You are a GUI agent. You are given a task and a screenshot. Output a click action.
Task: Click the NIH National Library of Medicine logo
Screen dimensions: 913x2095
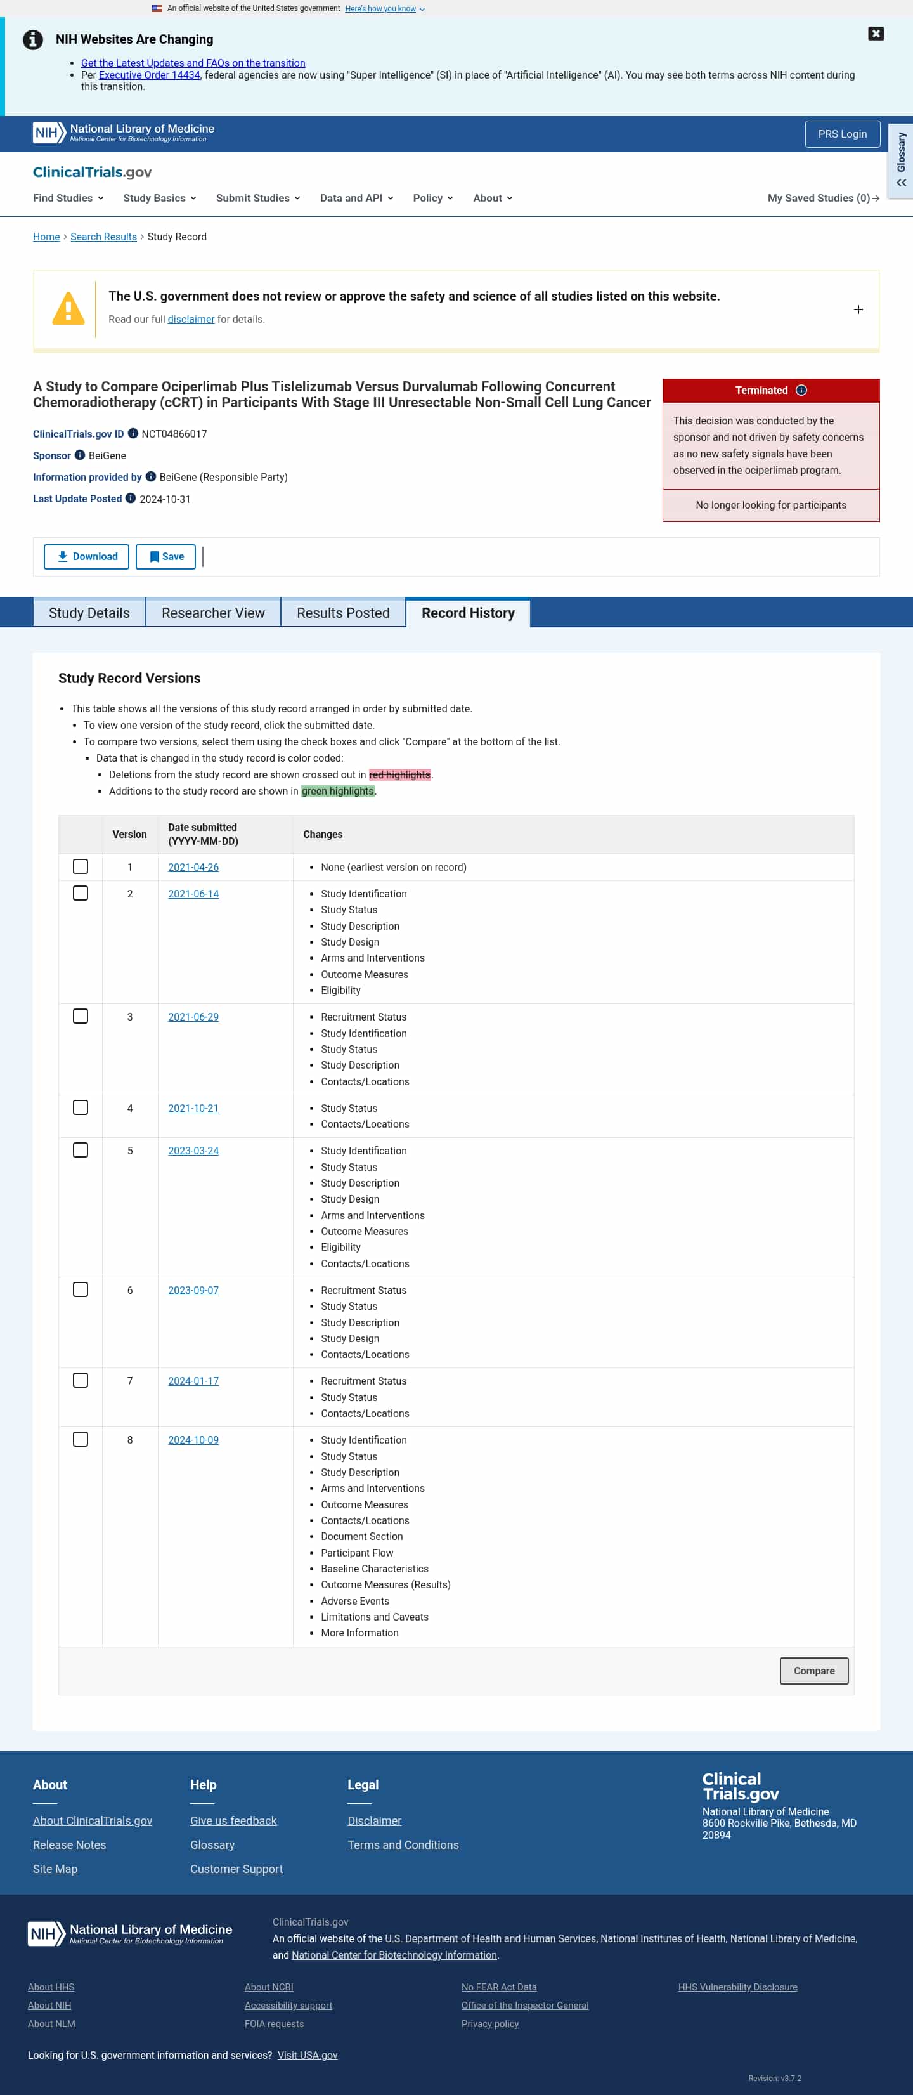[124, 133]
